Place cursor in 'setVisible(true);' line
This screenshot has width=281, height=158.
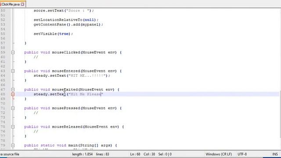53,34
